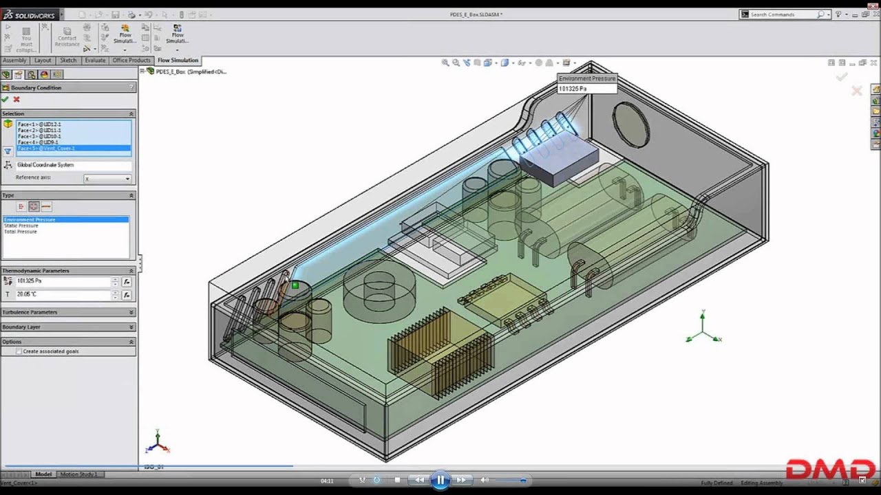Select Total Pressure type

65,232
